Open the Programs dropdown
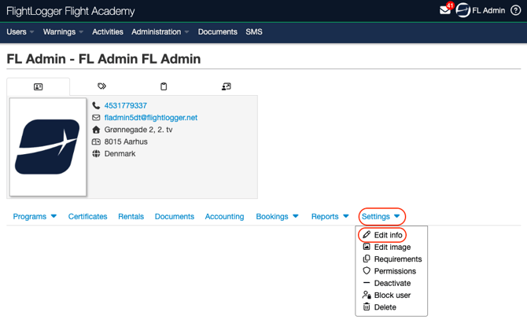The height and width of the screenshot is (323, 527). tap(35, 217)
